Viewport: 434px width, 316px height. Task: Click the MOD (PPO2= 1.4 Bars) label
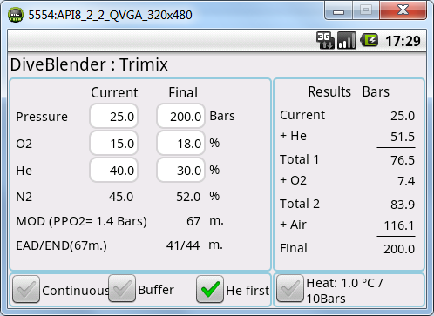(x=82, y=221)
